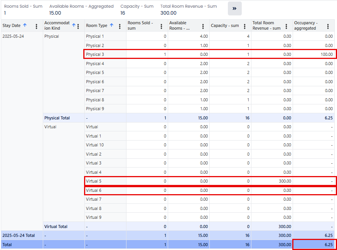Open Capacity column three-dot menu
Viewport: 337px width, 250px height.
pos(245,26)
